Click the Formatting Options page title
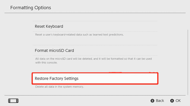This screenshot has width=190, height=106. 31,8
